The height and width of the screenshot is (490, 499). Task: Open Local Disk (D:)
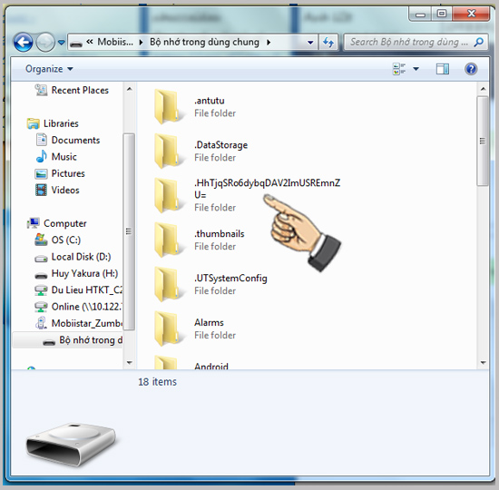tap(81, 257)
